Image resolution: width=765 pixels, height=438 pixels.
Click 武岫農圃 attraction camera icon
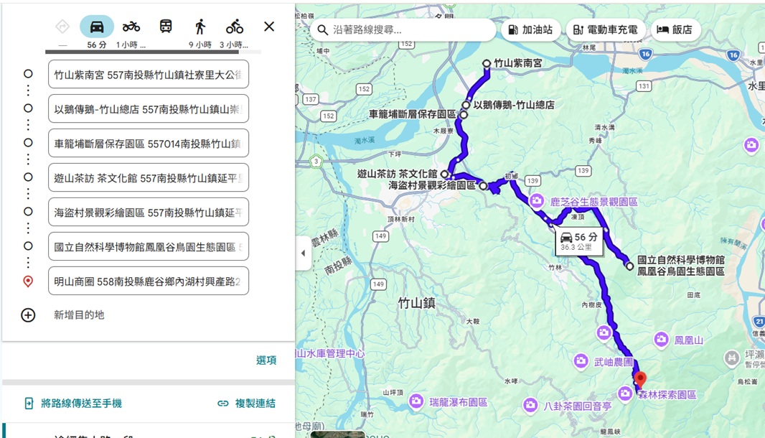click(x=581, y=361)
